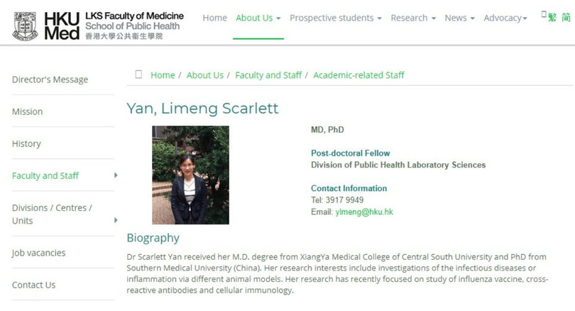The height and width of the screenshot is (311, 575).
Task: Open Director's Message in sidebar
Action: (x=50, y=80)
